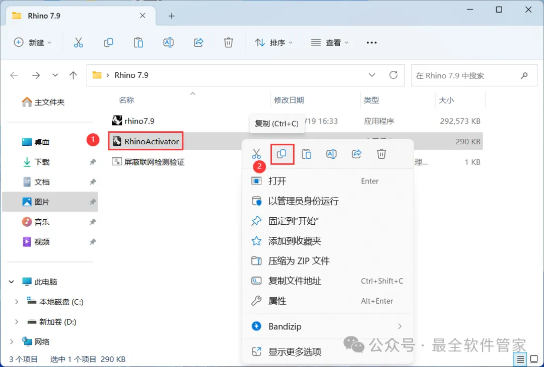Expand the address bar history dropdown
This screenshot has width=544, height=367.
372,75
